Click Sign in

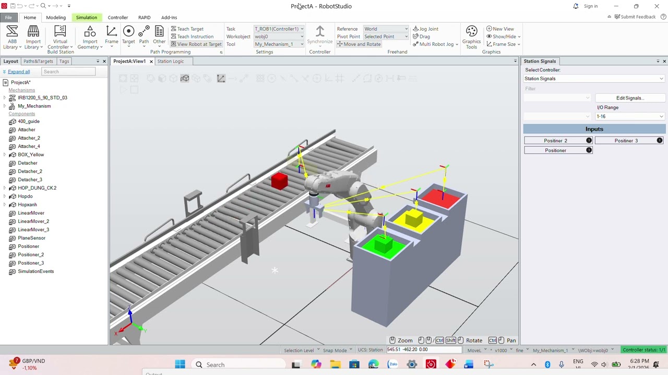591,6
